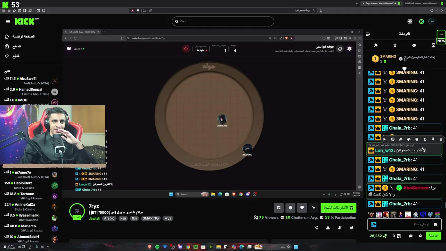Click the chat speech bubble icon
The image size is (446, 251).
click(414, 45)
